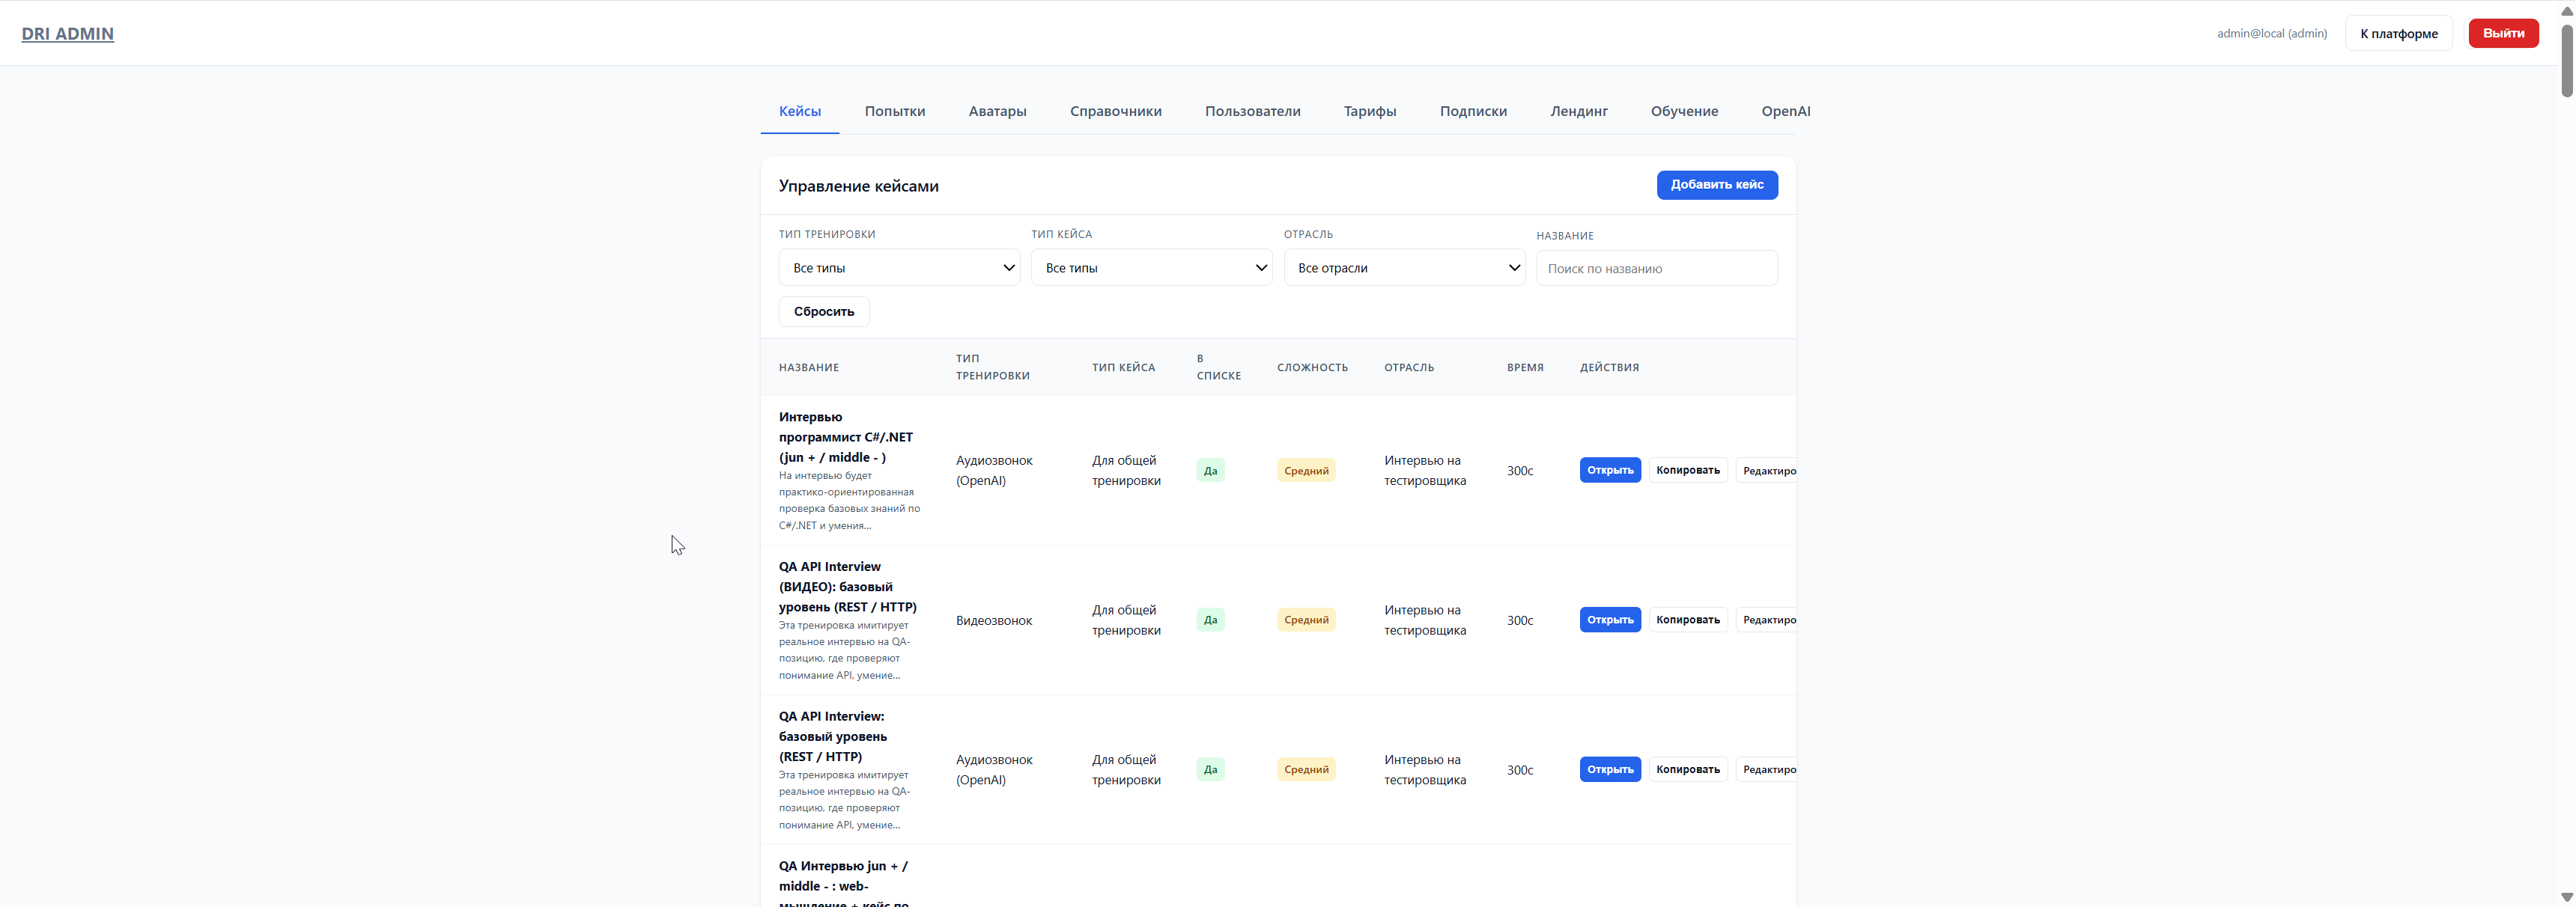This screenshot has width=2576, height=907.
Task: Open the Тип тренировки filter dropdown
Action: pos(898,268)
